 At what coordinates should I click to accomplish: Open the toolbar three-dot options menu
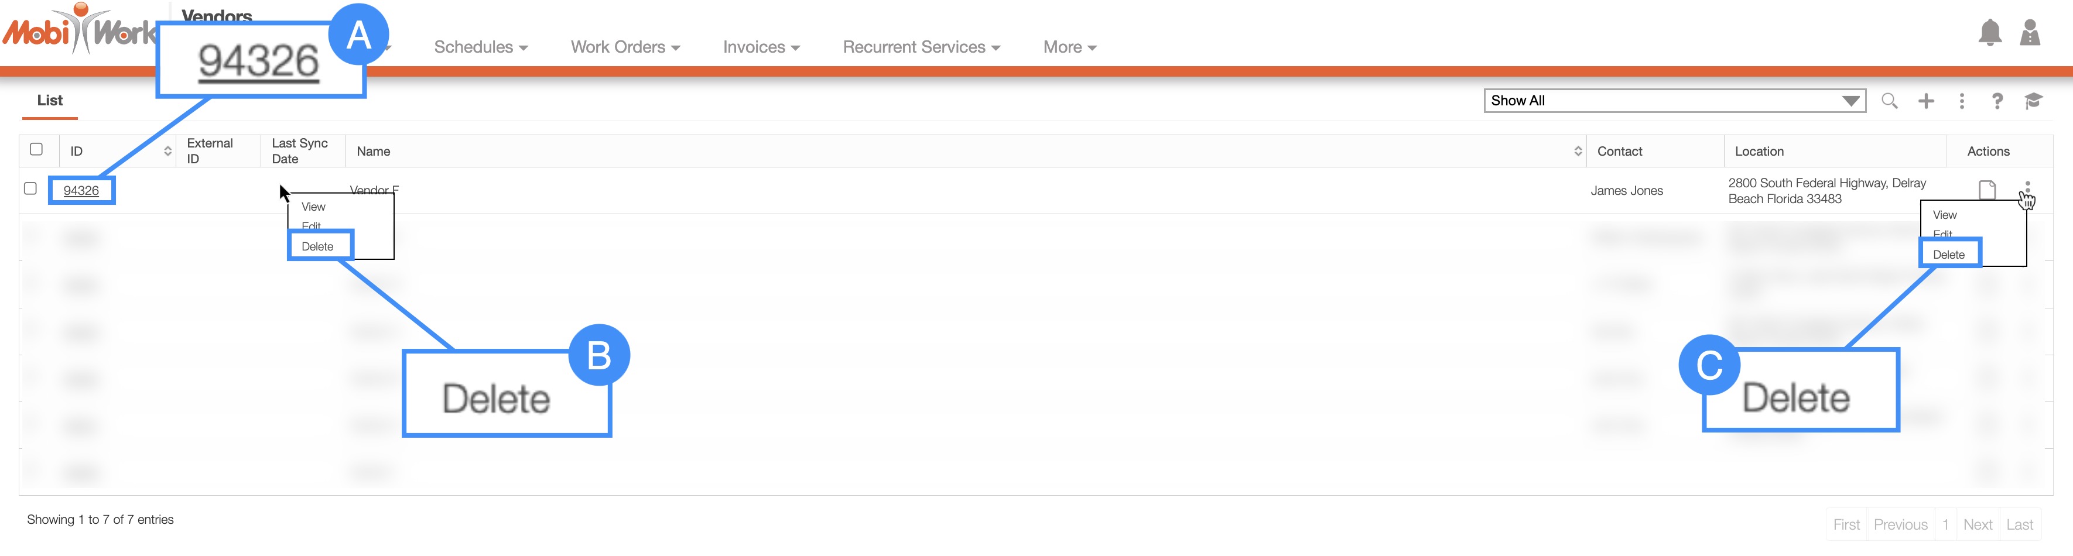pos(1962,101)
